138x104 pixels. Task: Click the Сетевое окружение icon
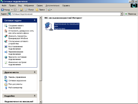6,81
